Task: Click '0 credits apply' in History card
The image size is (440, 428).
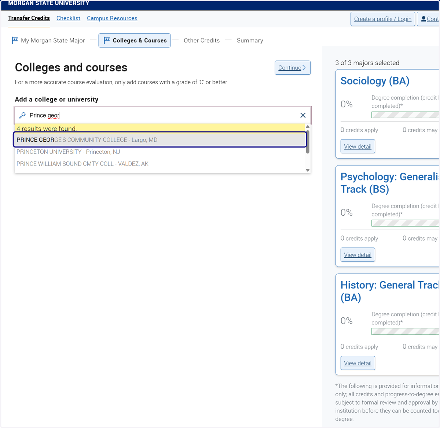Action: pyautogui.click(x=359, y=347)
